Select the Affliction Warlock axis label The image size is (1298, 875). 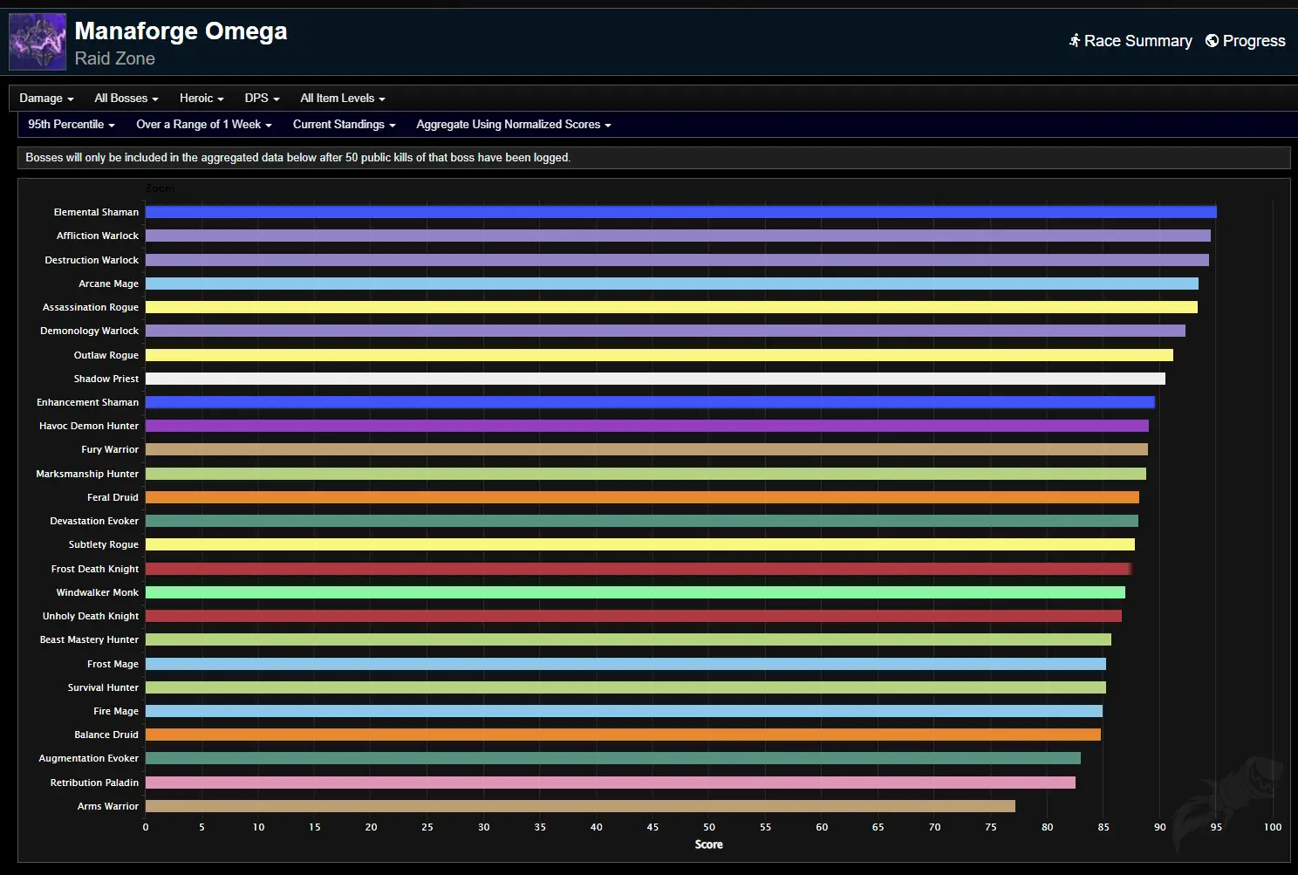(x=98, y=236)
